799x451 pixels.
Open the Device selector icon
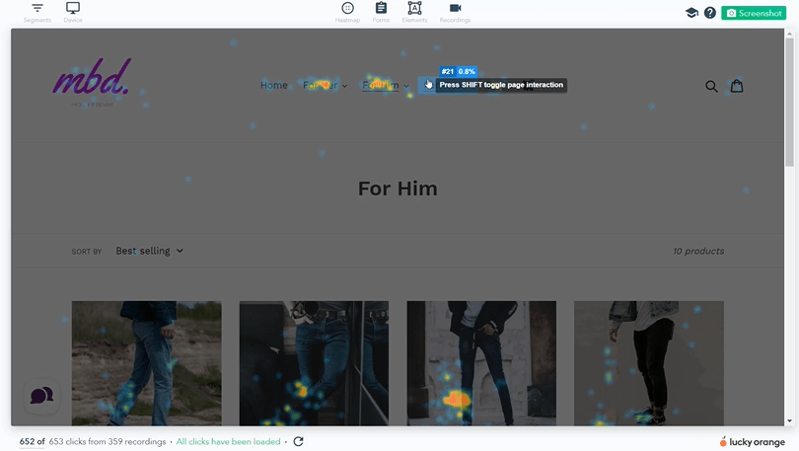73,8
